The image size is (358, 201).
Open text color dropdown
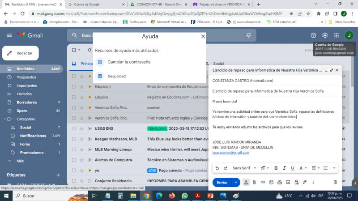point(303,168)
